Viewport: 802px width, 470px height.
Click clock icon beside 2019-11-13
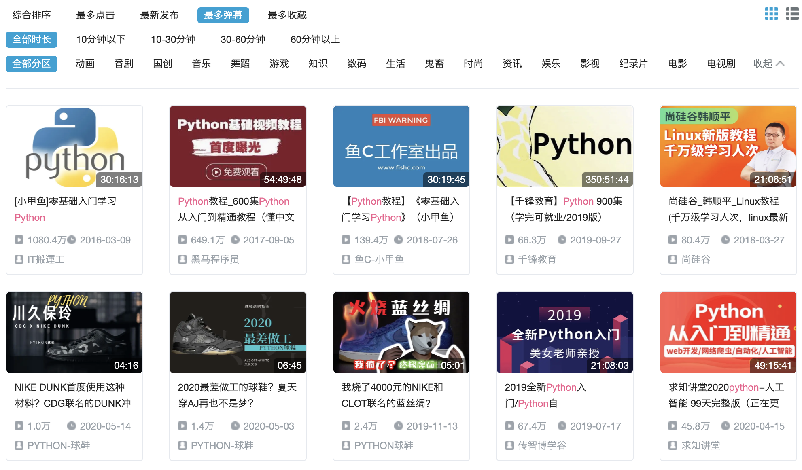pos(399,426)
